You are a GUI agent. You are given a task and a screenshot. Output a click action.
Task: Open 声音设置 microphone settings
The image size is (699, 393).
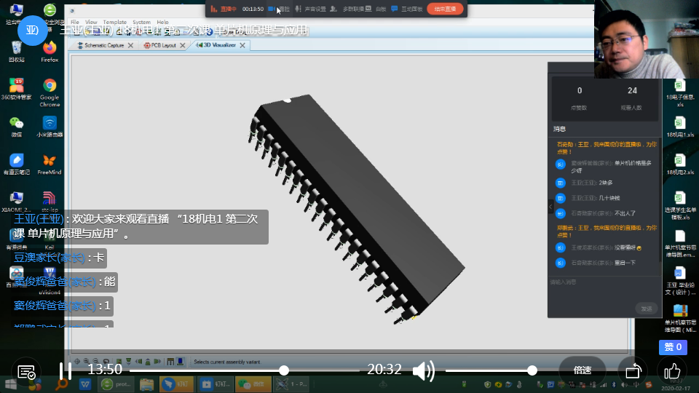point(311,9)
